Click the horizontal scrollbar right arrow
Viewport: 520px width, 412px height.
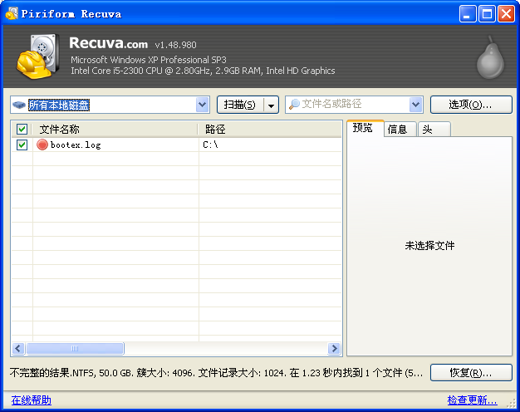pos(334,348)
